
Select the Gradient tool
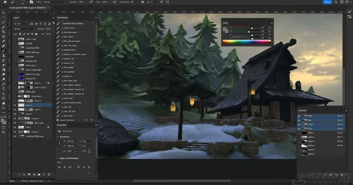4,70
